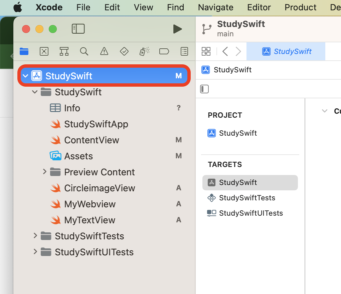
Task: Click the A status badge on MyWebview
Action: tap(179, 204)
